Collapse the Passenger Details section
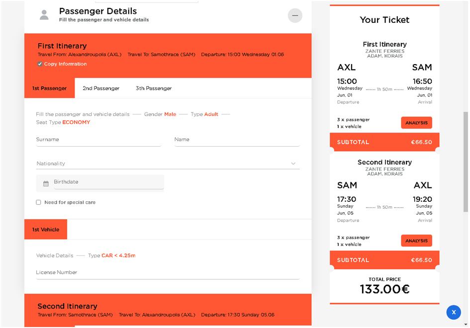This screenshot has width=470, height=328. (x=295, y=15)
